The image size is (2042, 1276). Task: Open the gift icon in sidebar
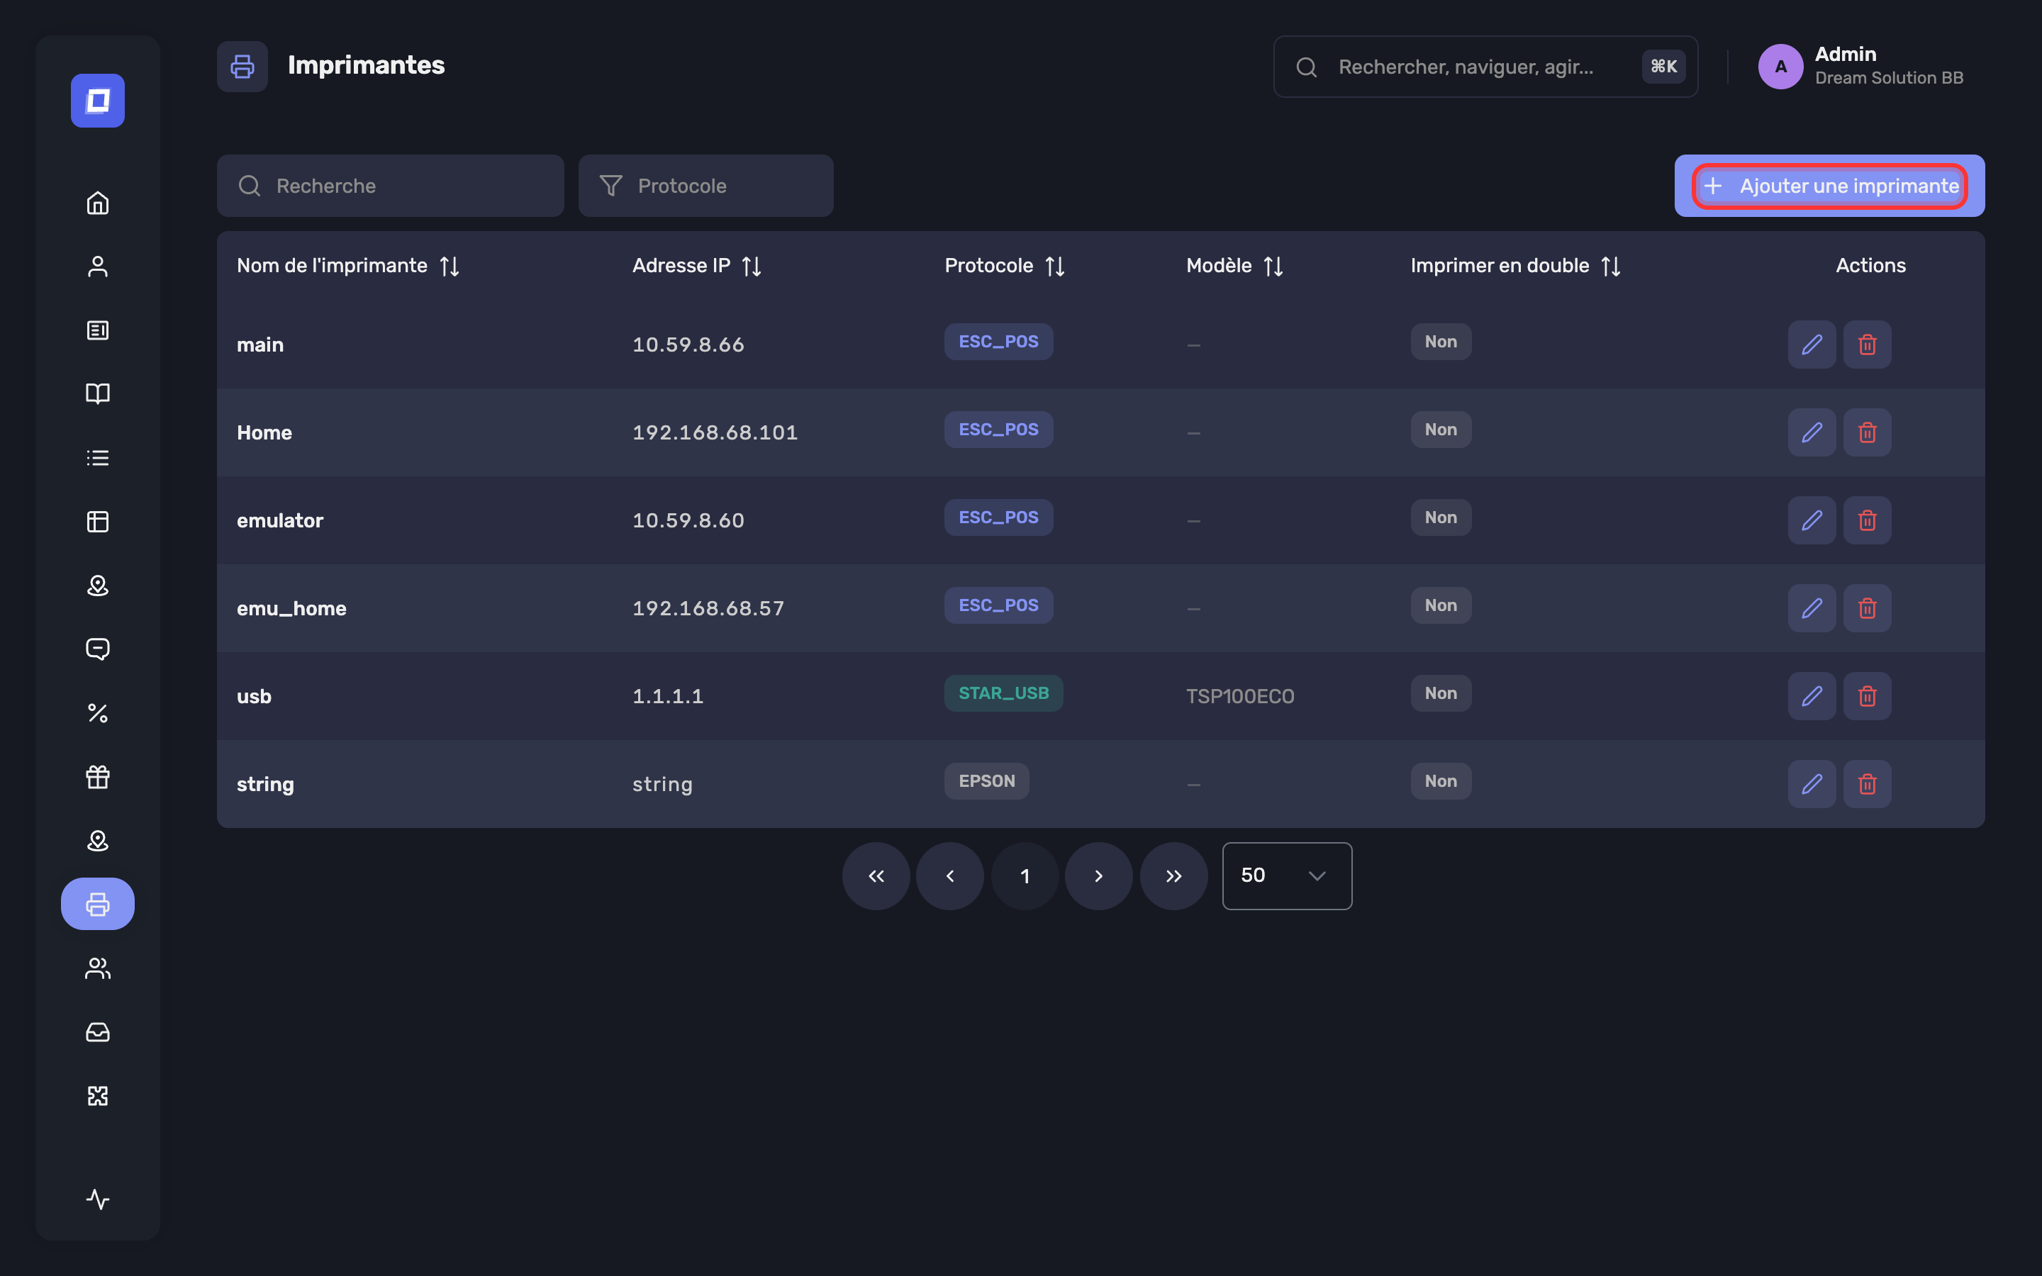[98, 776]
